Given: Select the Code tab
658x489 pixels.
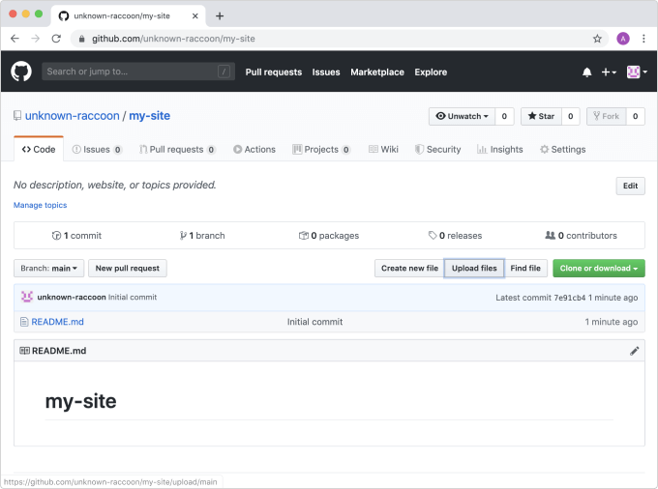Looking at the screenshot, I should pyautogui.click(x=39, y=149).
